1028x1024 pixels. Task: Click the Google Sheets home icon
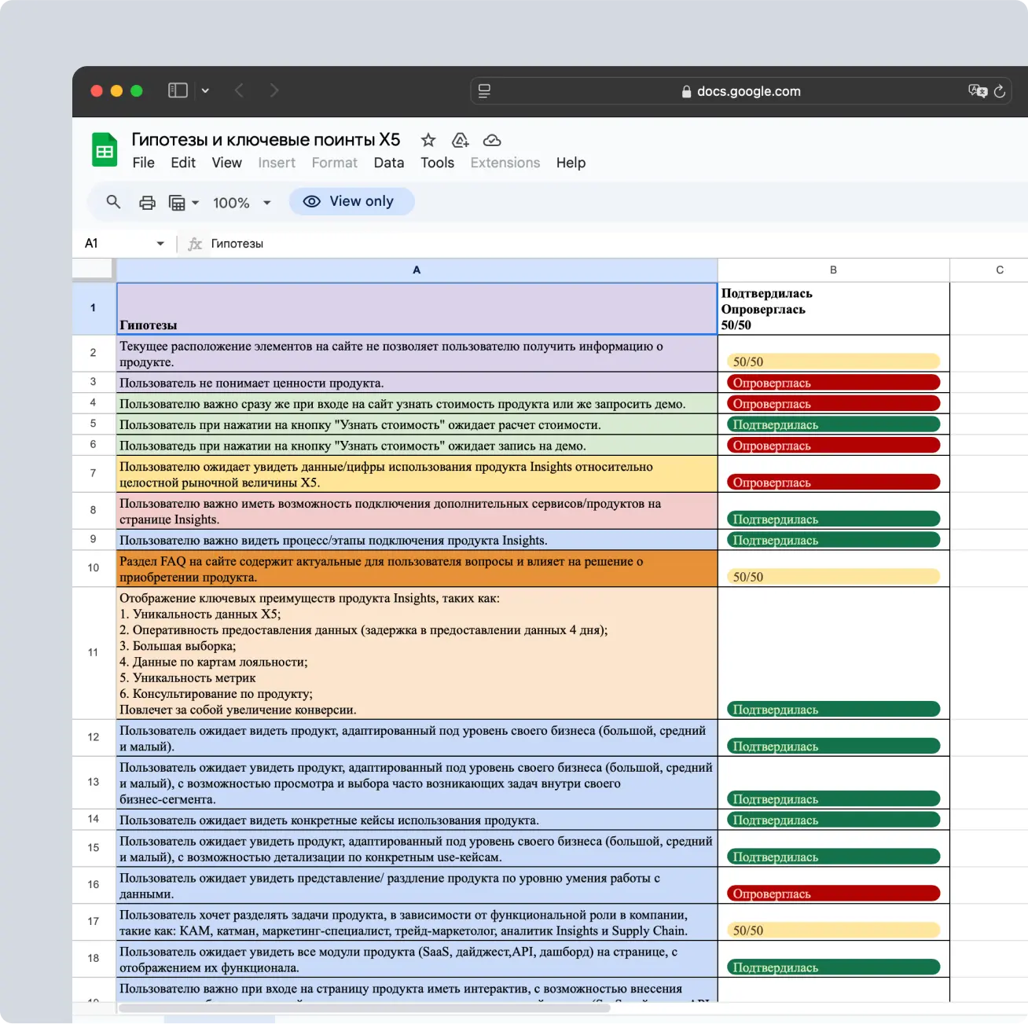point(105,150)
